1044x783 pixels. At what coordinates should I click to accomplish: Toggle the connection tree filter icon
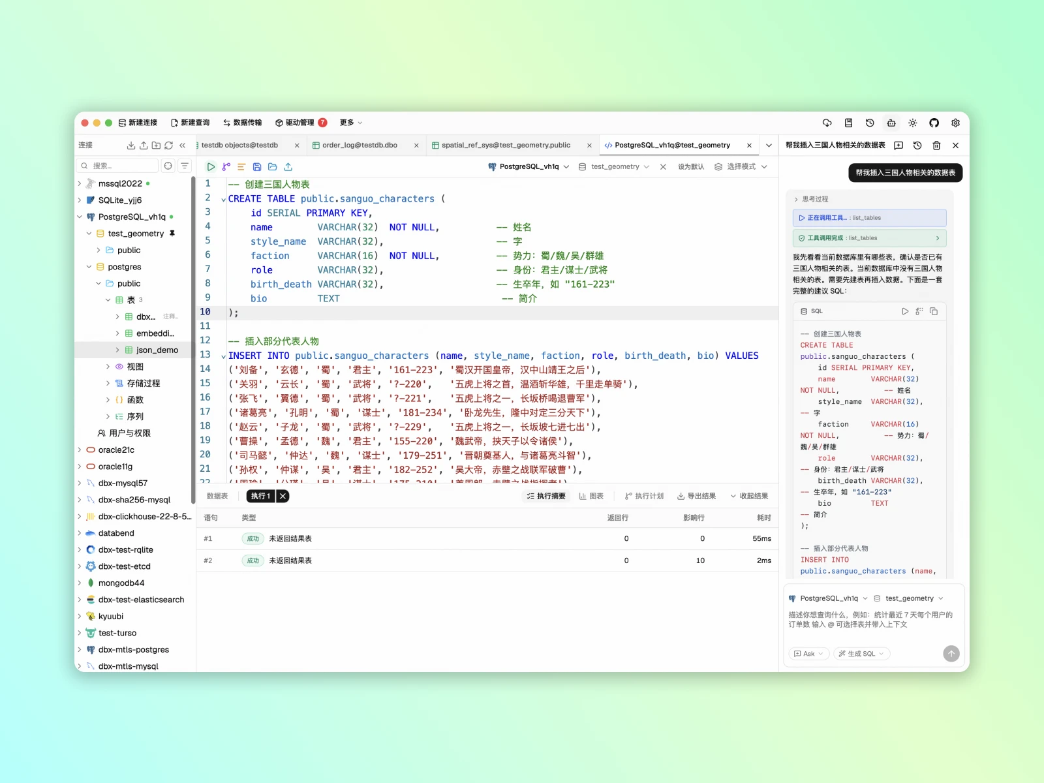coord(185,166)
